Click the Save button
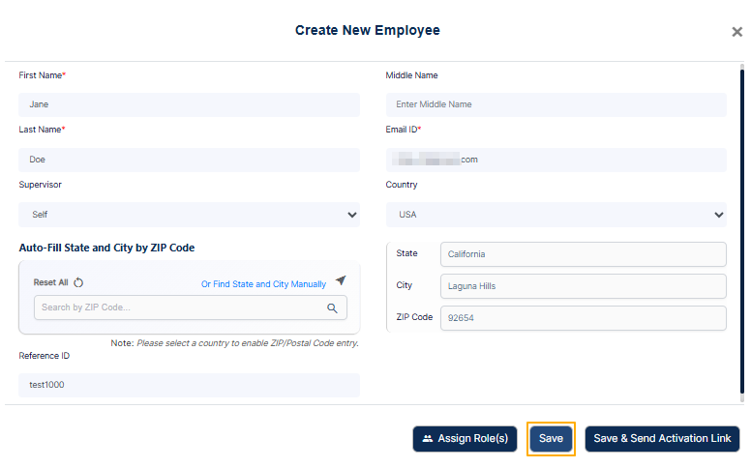This screenshot has height=468, width=751. coord(551,438)
